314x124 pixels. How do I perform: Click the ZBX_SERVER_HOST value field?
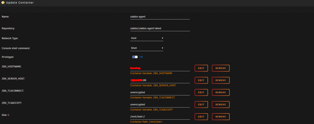[160, 80]
